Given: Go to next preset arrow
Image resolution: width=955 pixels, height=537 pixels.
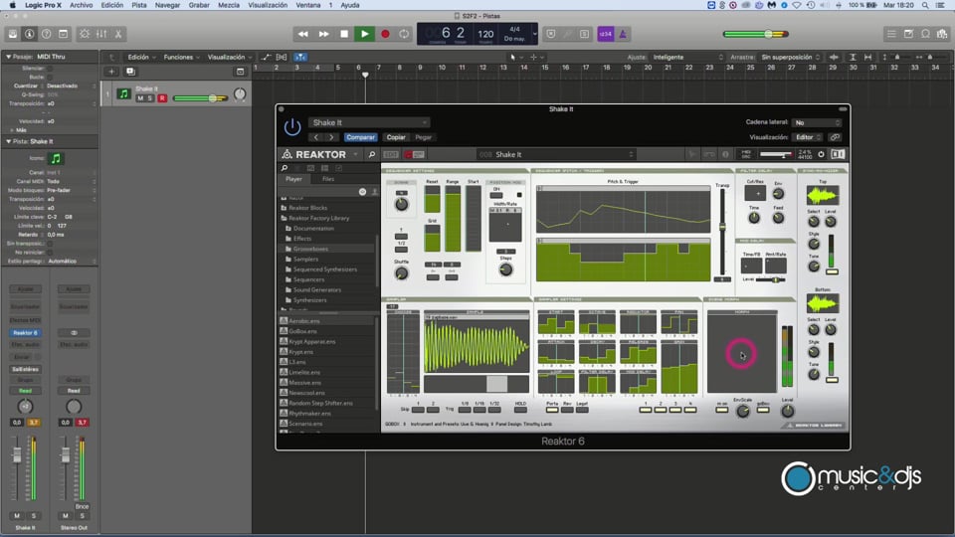Looking at the screenshot, I should (x=331, y=137).
